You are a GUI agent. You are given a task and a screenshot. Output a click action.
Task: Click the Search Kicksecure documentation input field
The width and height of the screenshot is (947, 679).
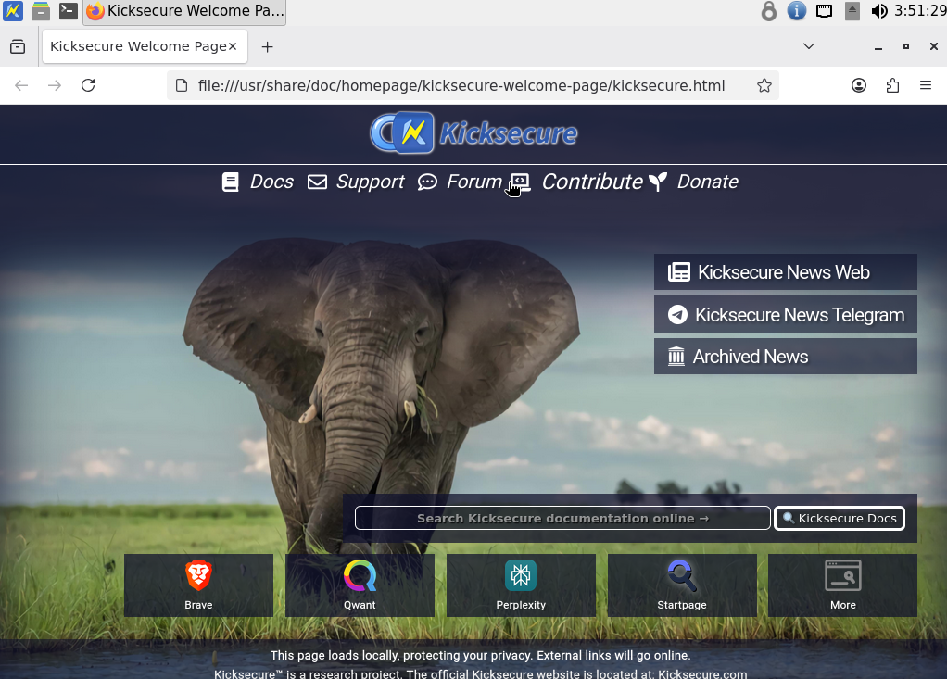562,518
